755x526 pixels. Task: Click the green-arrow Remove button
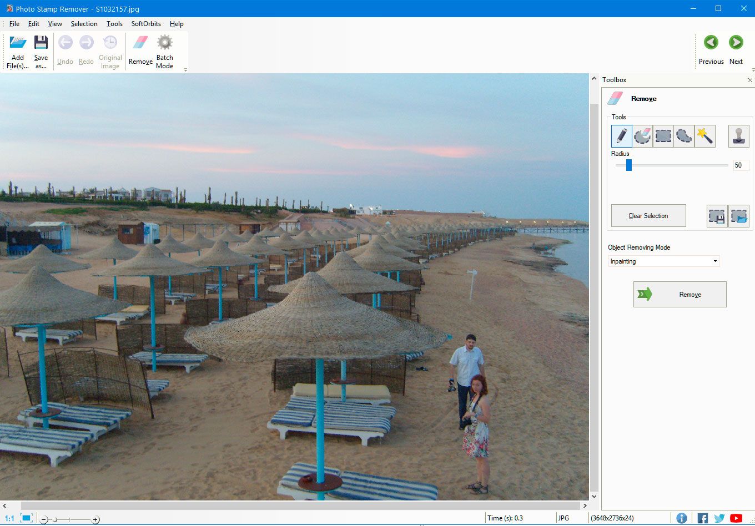click(679, 295)
